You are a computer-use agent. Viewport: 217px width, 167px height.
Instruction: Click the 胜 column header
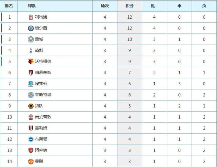coord(153,6)
